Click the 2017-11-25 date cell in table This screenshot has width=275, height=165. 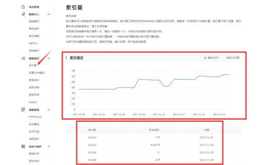[207, 153]
